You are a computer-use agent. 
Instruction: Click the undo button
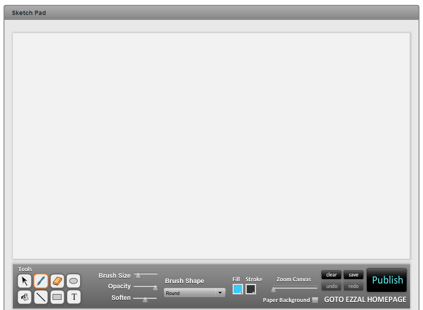(x=331, y=286)
